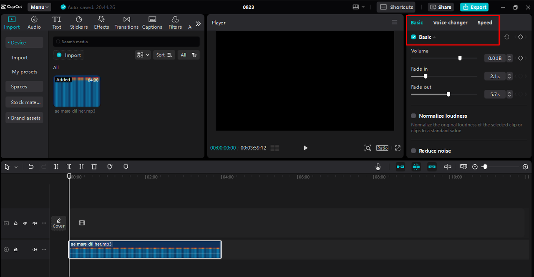
Task: Add keyframe diamond next to Basic
Action: coord(521,37)
